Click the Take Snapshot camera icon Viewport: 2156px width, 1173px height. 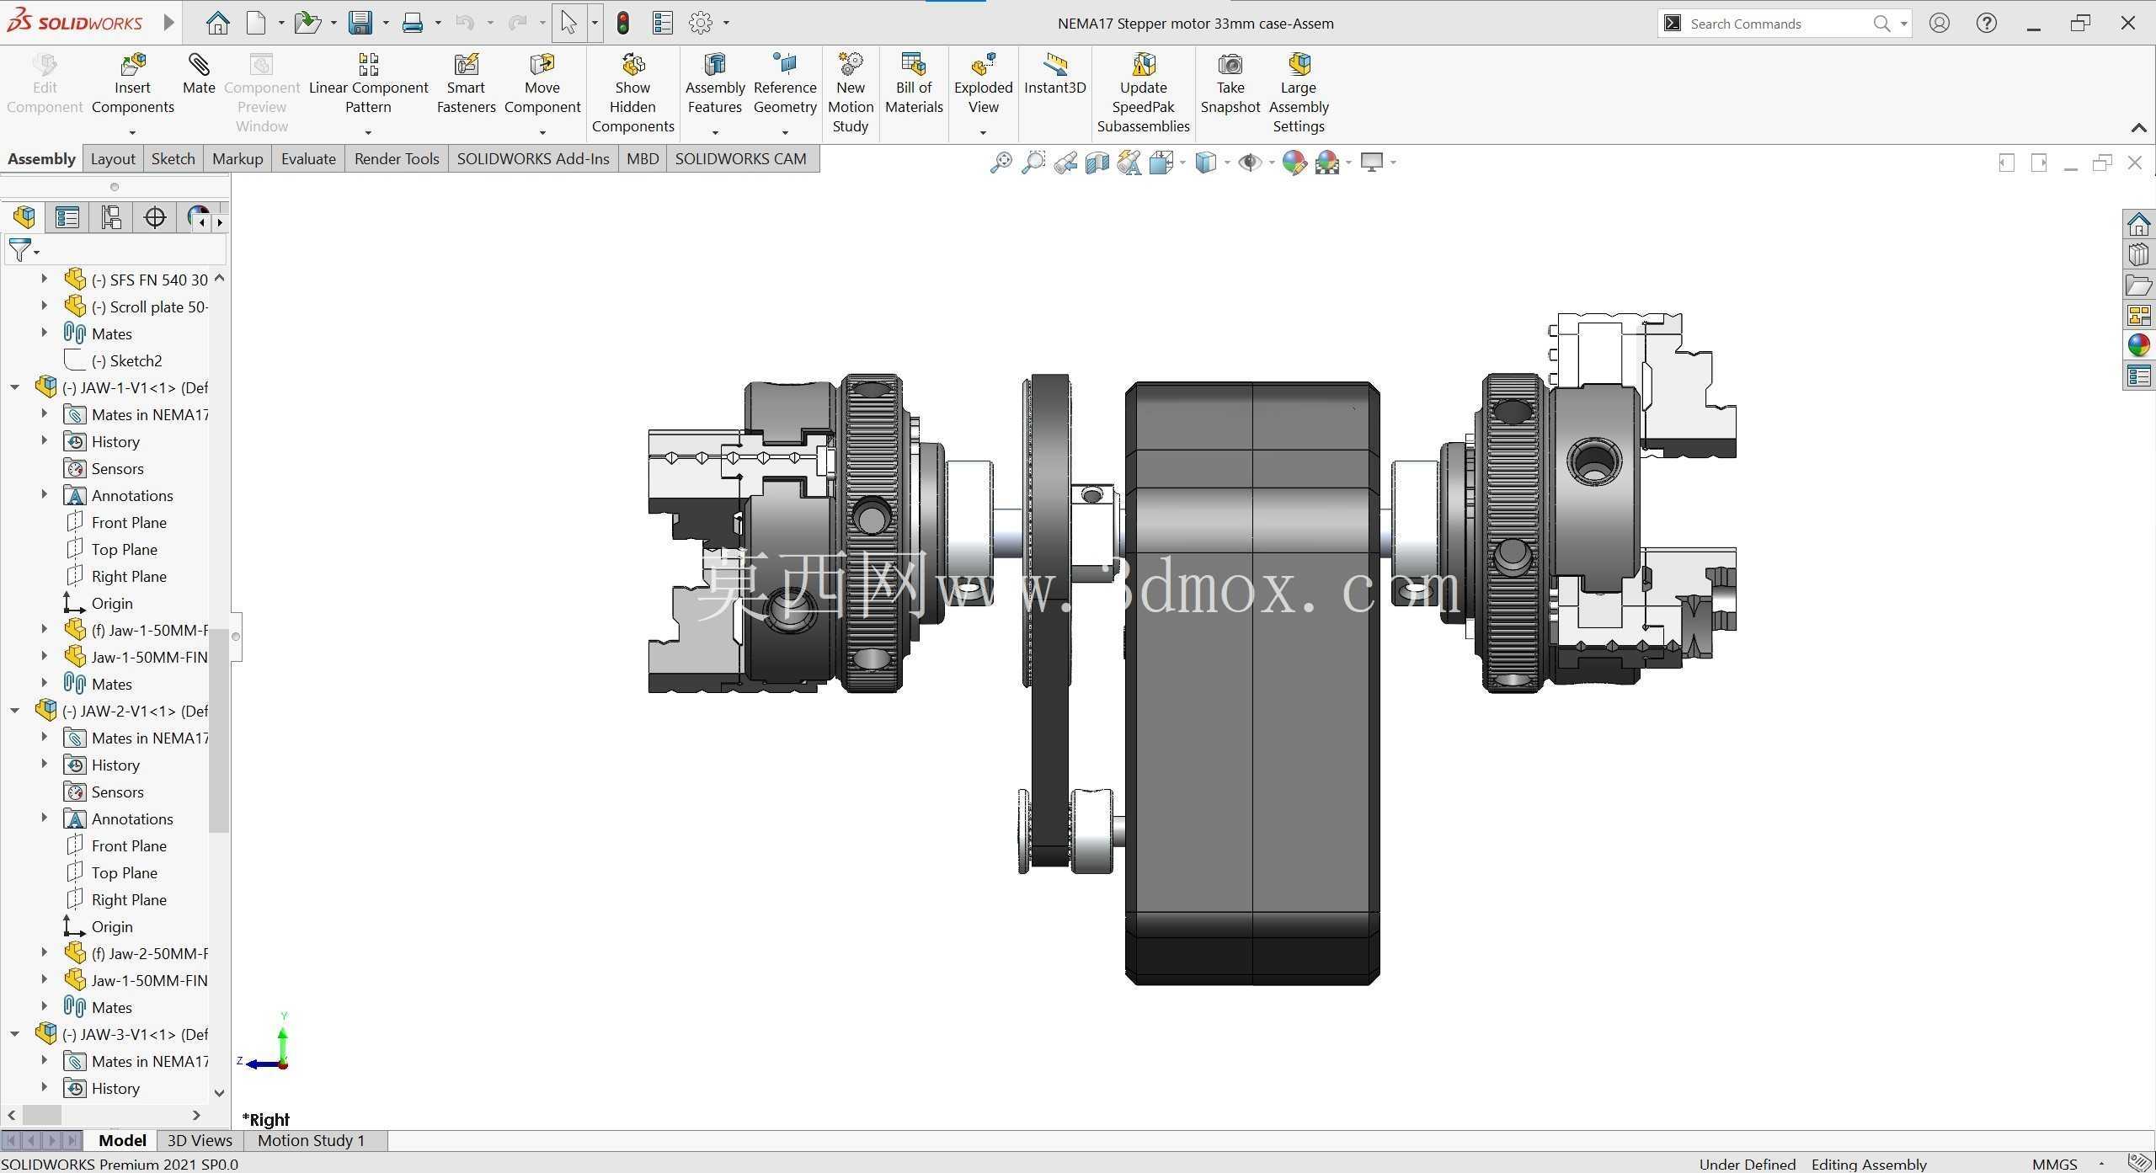[x=1230, y=65]
